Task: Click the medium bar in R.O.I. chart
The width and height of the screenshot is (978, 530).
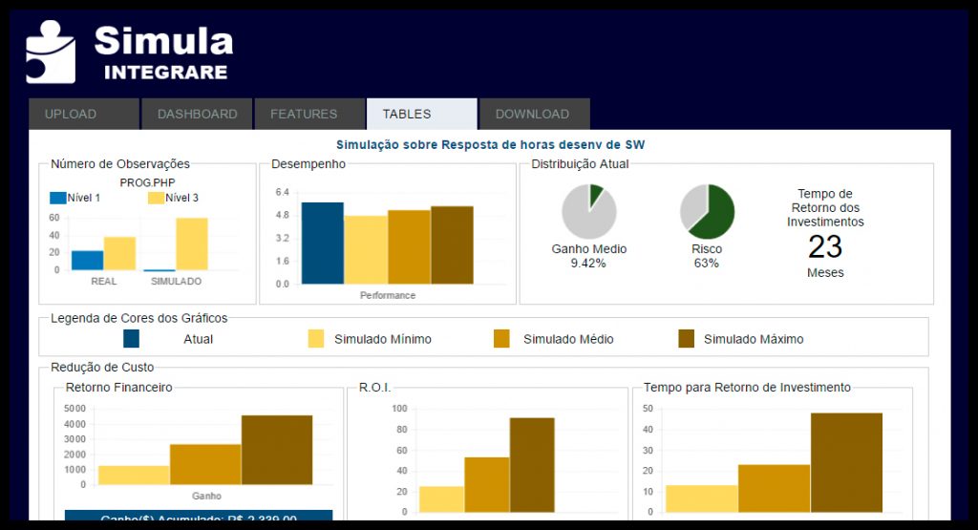Action: (x=486, y=485)
